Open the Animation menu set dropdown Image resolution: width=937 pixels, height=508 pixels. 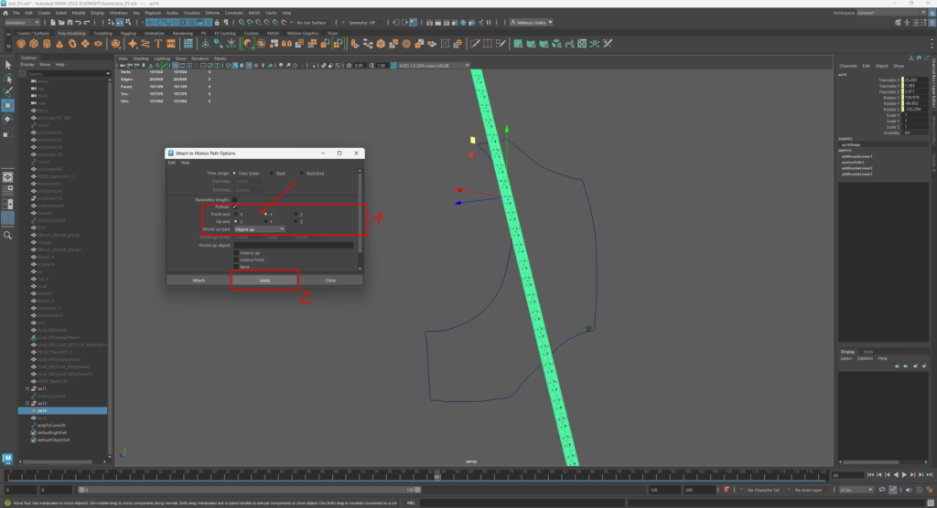23,22
